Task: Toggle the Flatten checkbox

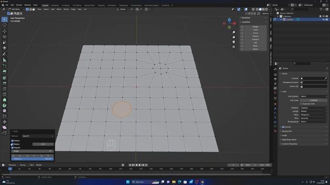Action: click(12, 141)
